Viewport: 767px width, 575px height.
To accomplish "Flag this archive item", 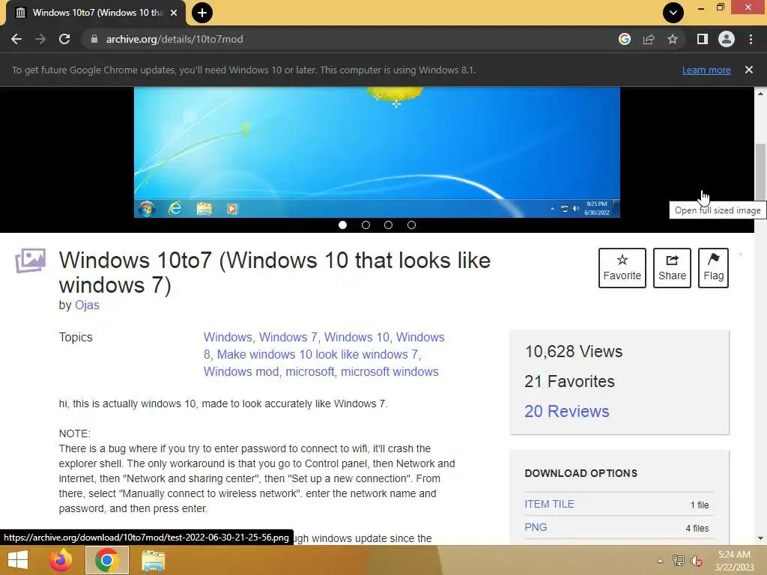I will [x=713, y=268].
